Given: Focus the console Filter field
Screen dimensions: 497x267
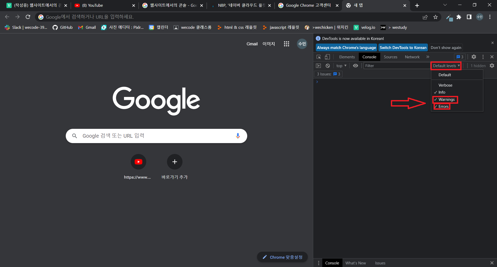Looking at the screenshot, I should pyautogui.click(x=397, y=66).
